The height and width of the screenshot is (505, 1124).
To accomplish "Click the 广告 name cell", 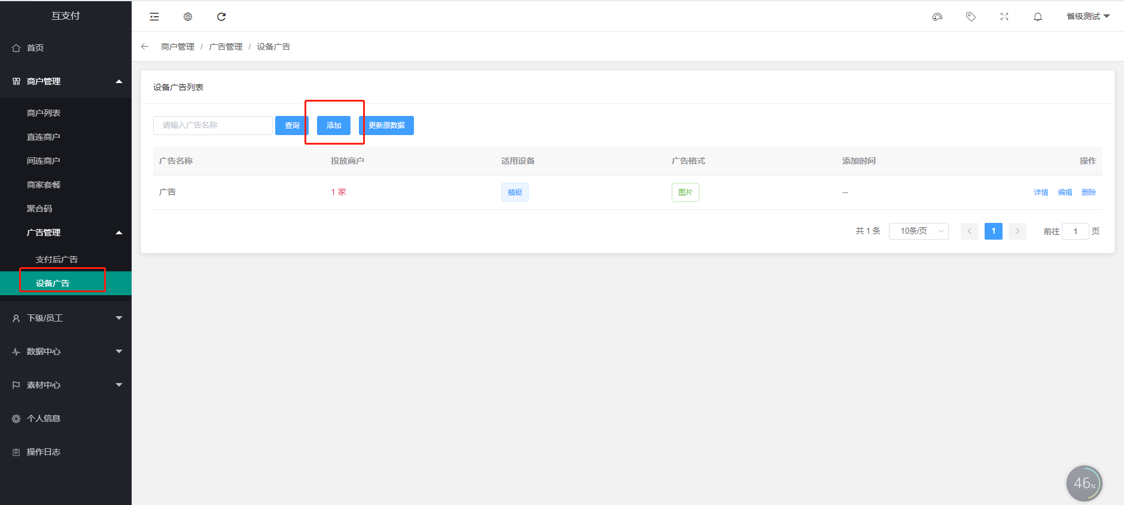I will tap(167, 192).
